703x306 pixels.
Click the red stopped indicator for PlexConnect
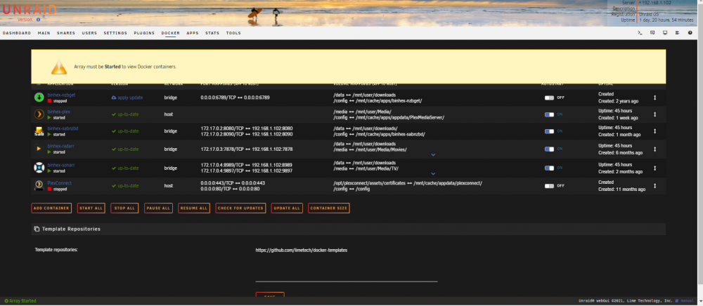(x=50, y=189)
